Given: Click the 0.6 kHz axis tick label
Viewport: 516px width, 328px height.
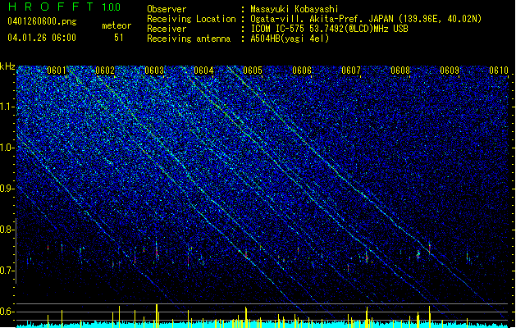Looking at the screenshot, I should 7,312.
